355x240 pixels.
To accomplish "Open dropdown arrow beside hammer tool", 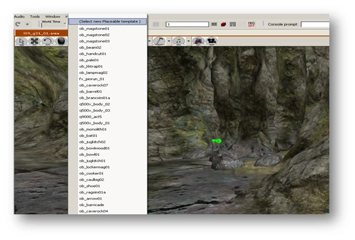I will 169,41.
